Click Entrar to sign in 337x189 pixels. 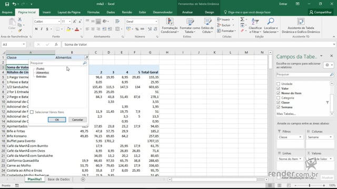(283, 4)
